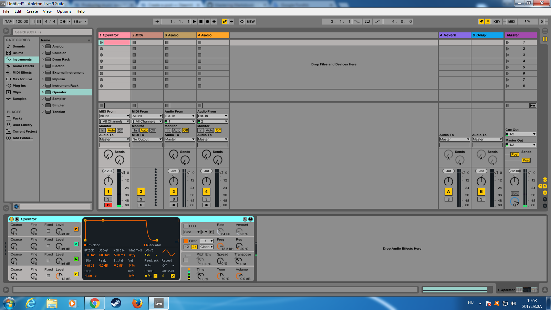The width and height of the screenshot is (551, 310).
Task: Toggle the computer MIDI keyboard icon
Action: pyautogui.click(x=488, y=21)
